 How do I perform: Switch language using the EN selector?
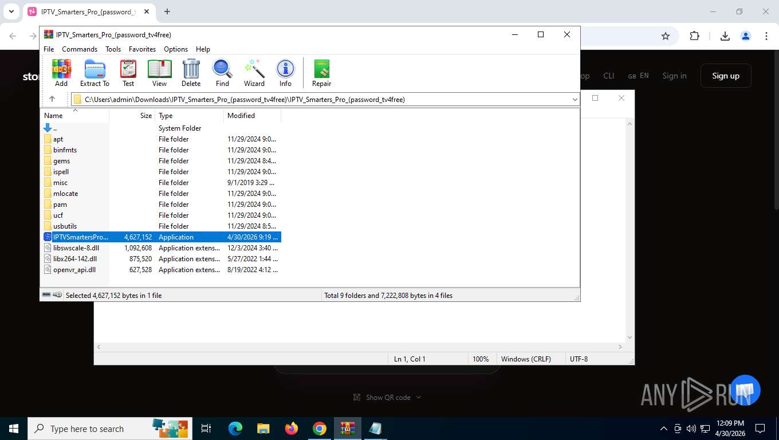pos(639,76)
